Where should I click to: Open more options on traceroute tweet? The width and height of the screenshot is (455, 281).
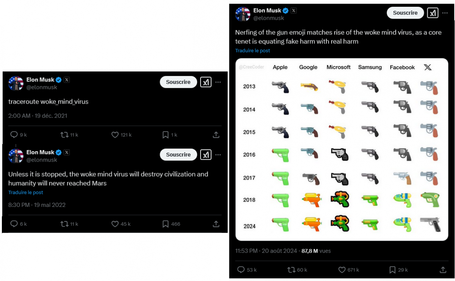[x=218, y=82]
